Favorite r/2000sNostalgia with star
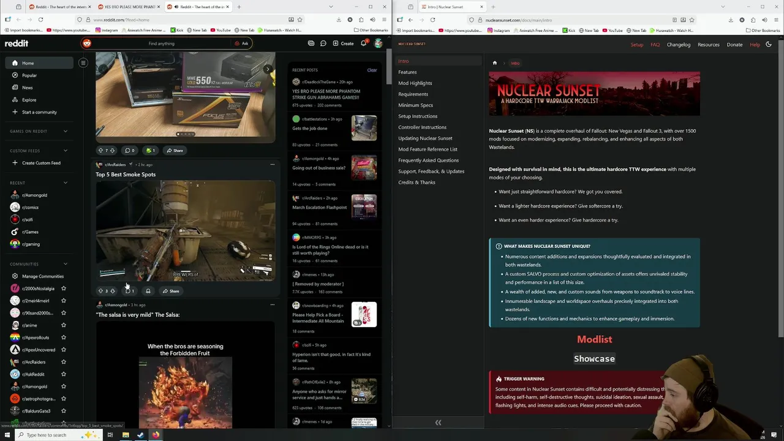 click(64, 288)
